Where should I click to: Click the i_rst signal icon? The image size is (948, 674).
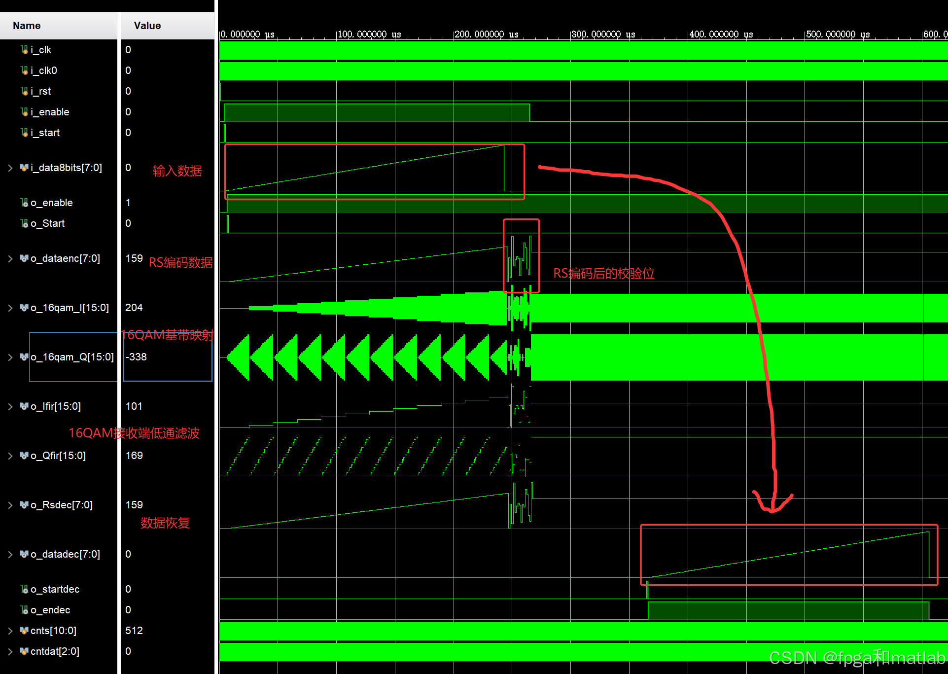24,91
